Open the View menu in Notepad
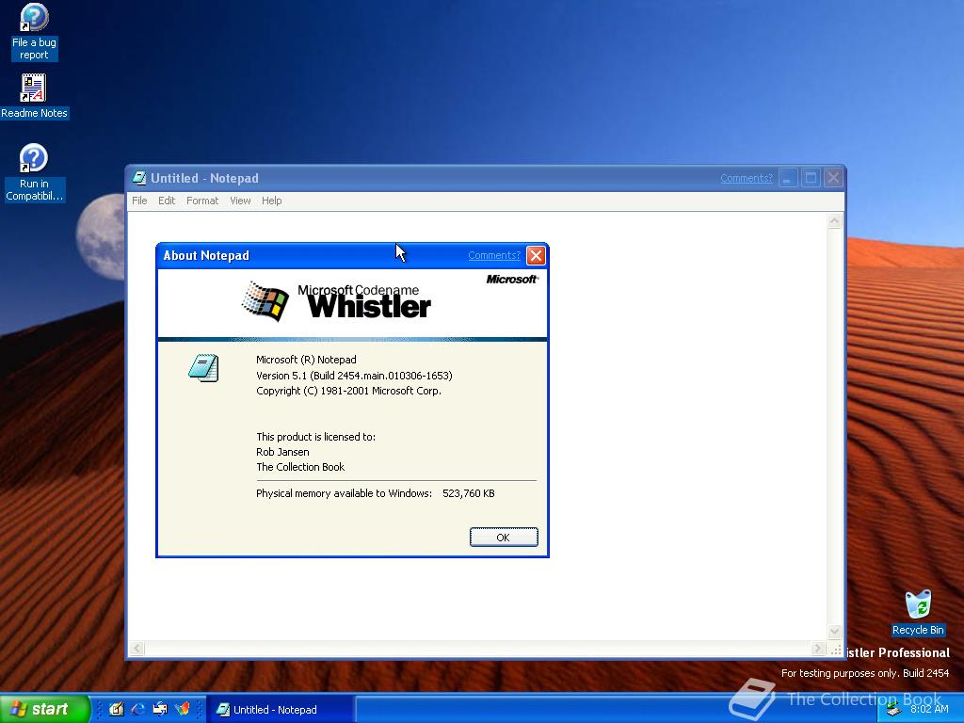 240,201
